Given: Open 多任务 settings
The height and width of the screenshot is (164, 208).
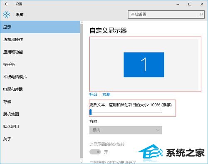Looking at the screenshot, I should (40, 65).
